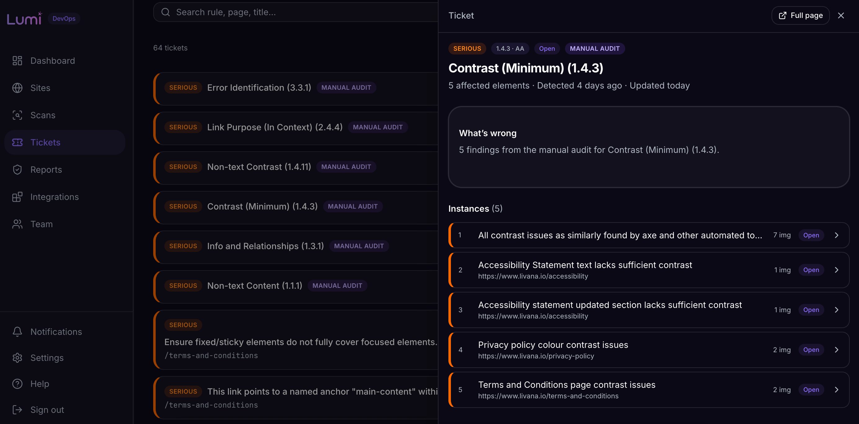This screenshot has width=859, height=424.
Task: Click the 1.4.3 · AA tag
Action: [x=510, y=49]
